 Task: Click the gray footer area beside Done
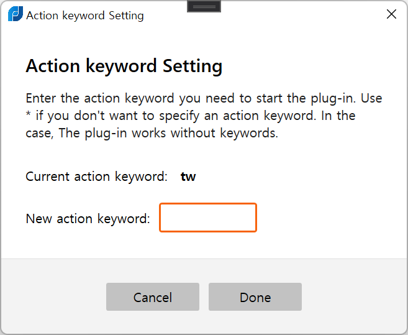coord(354,296)
